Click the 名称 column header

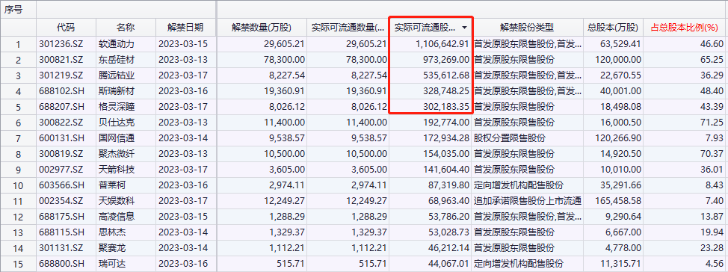tap(126, 28)
